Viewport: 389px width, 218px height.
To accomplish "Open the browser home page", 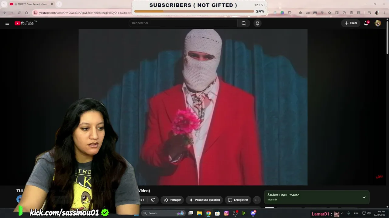I will click(x=26, y=13).
